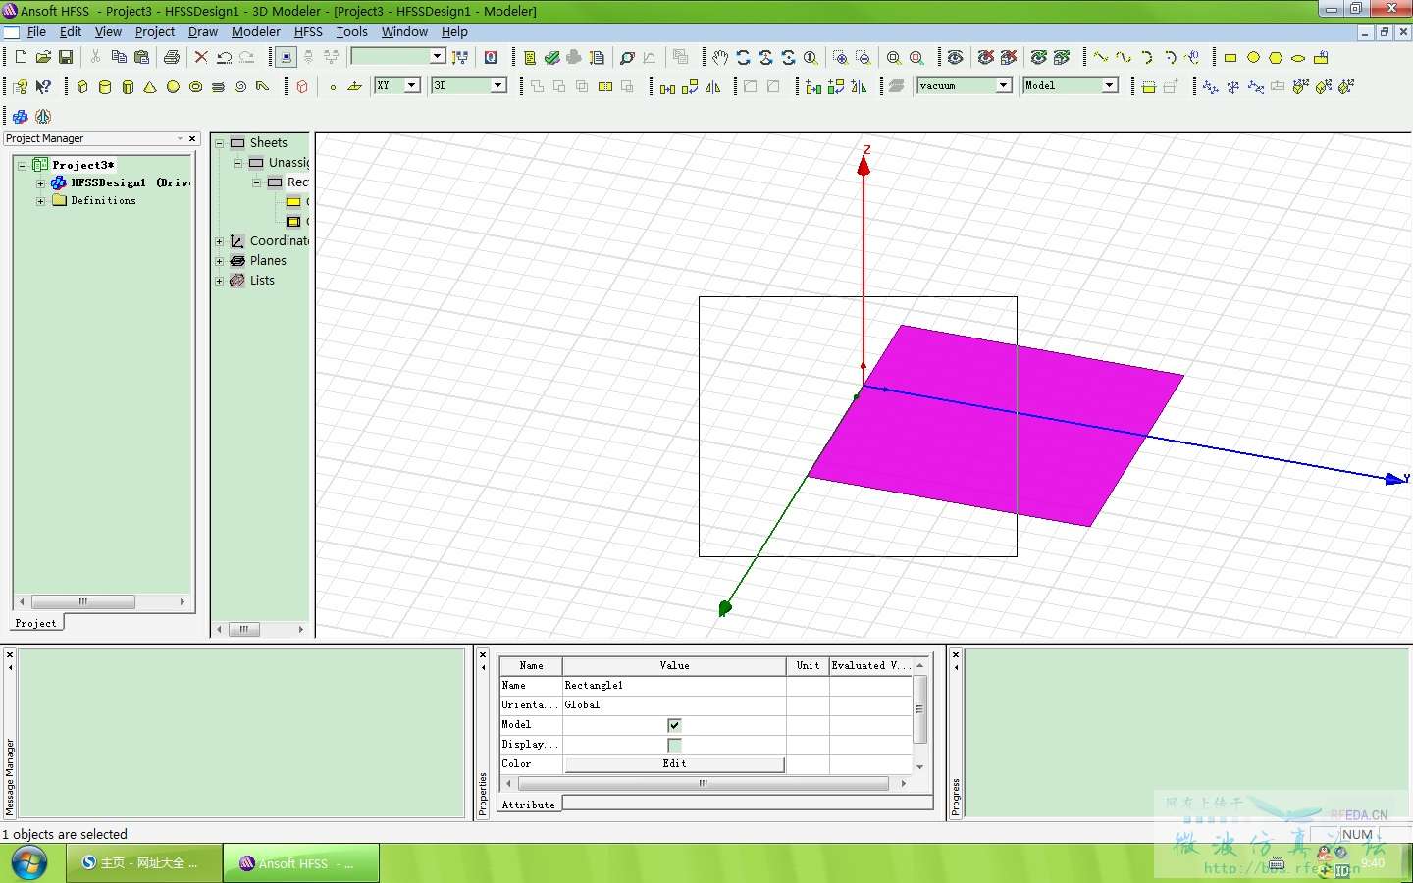
Task: Expand the Planes tree node
Action: (x=220, y=261)
